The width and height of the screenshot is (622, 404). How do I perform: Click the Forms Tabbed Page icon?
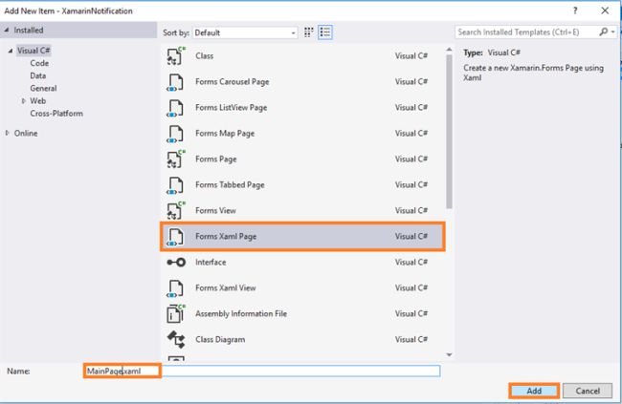tap(175, 184)
